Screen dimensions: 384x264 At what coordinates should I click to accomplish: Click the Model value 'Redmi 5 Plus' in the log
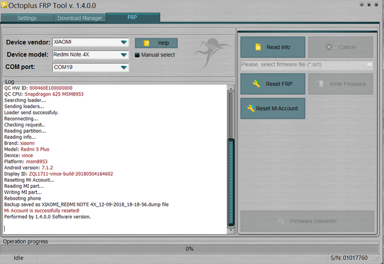click(x=35, y=149)
